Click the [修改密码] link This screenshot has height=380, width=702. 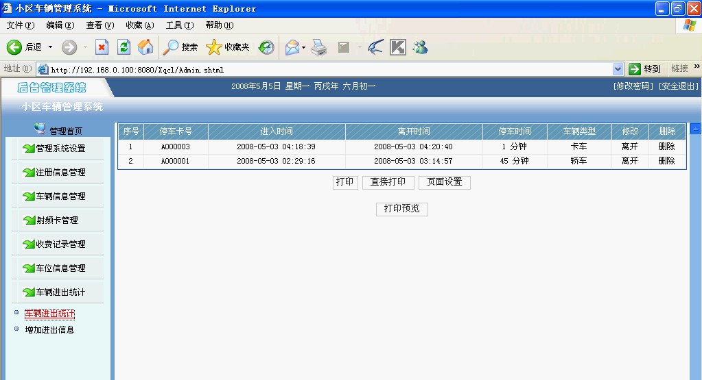(633, 86)
